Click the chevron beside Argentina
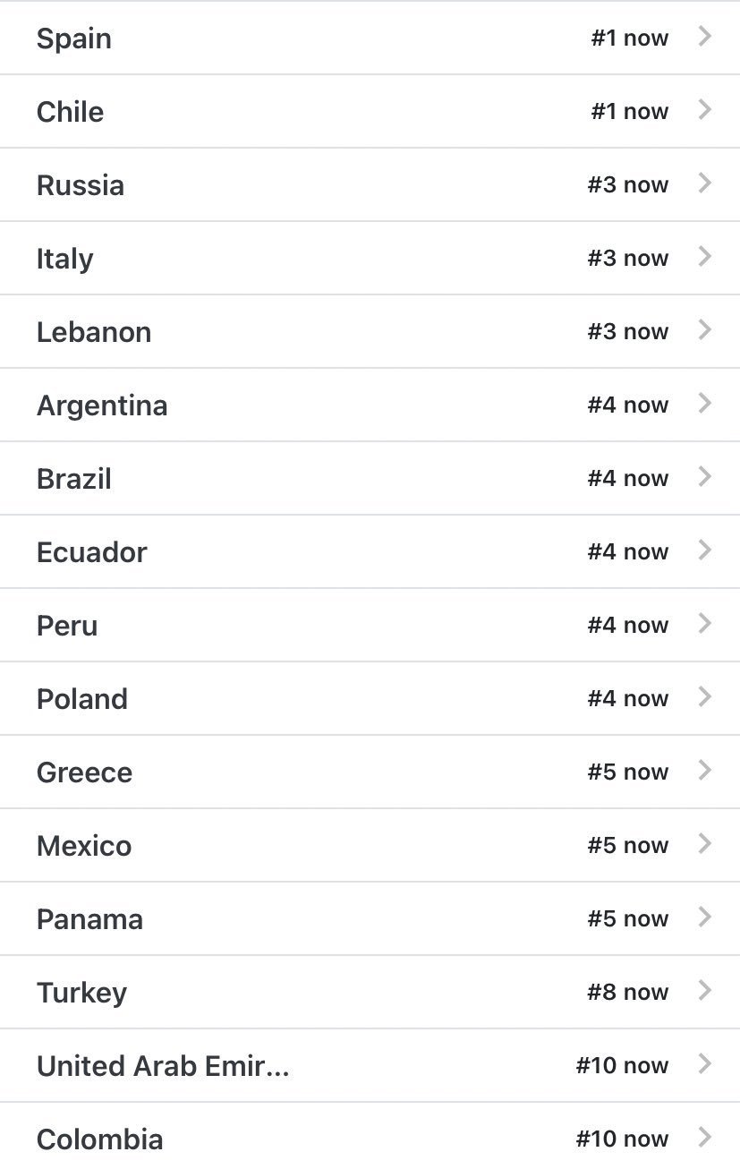The width and height of the screenshot is (740, 1169). (705, 404)
